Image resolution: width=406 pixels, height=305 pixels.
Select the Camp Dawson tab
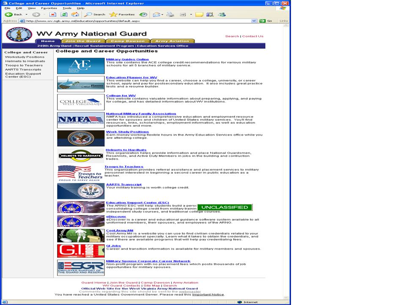[128, 41]
